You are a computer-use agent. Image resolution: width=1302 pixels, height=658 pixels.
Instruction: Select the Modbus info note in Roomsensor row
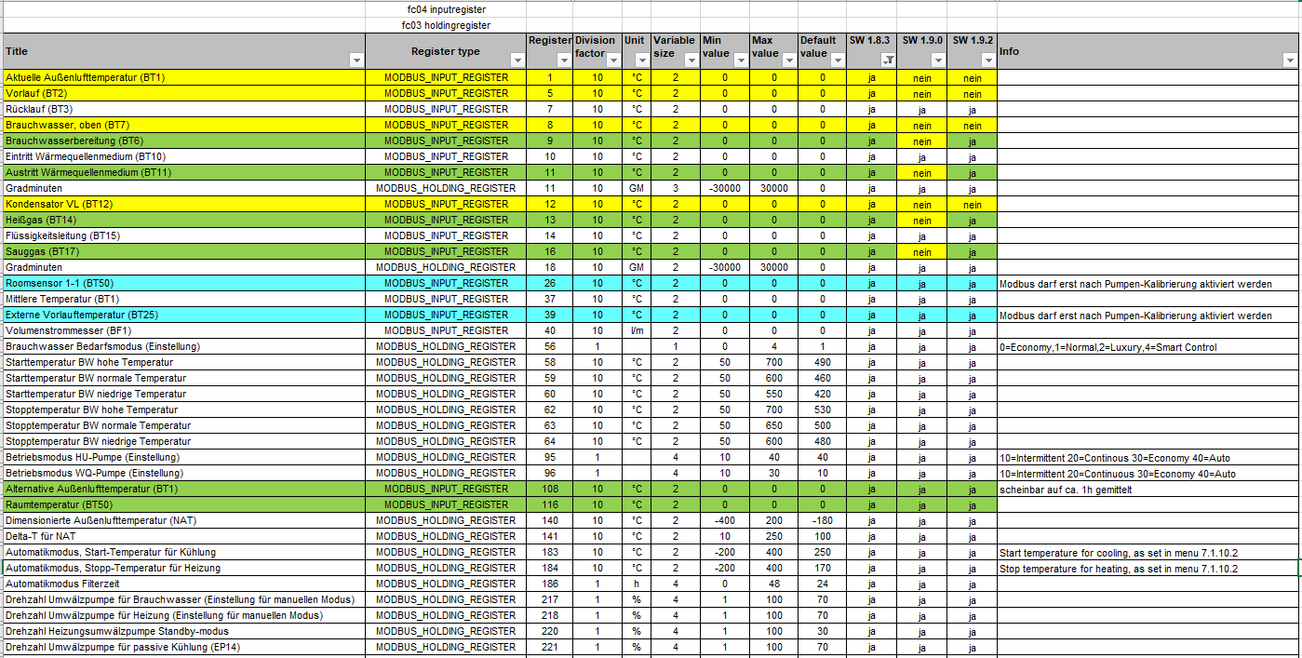pos(1148,283)
